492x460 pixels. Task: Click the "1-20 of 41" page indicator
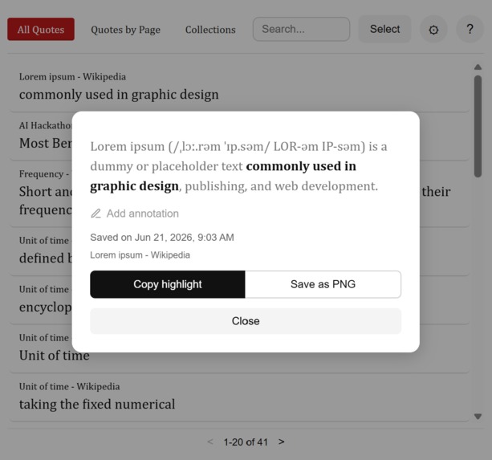tap(246, 442)
